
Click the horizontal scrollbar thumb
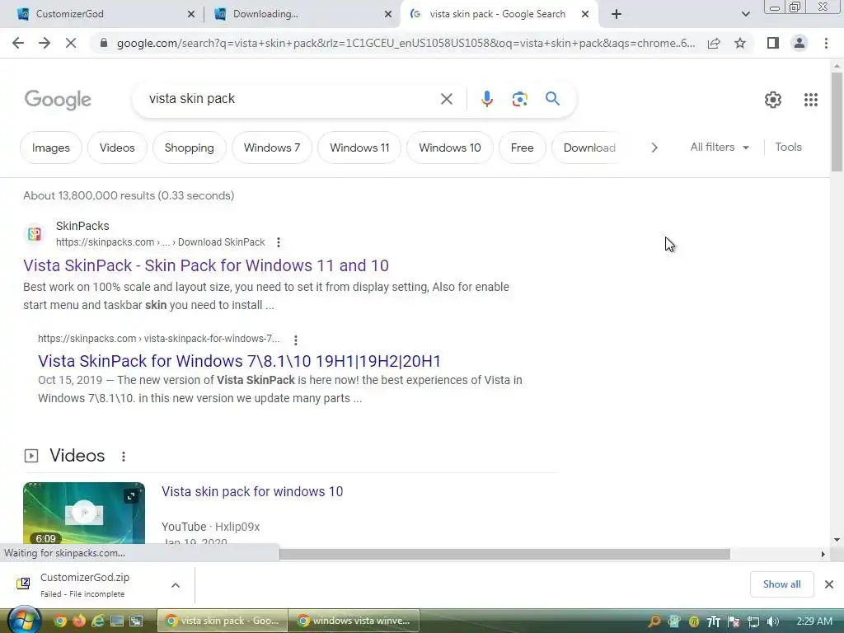click(x=504, y=554)
